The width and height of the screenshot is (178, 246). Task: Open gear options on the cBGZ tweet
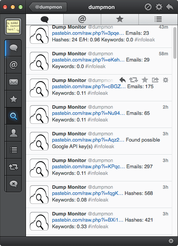click(x=166, y=80)
